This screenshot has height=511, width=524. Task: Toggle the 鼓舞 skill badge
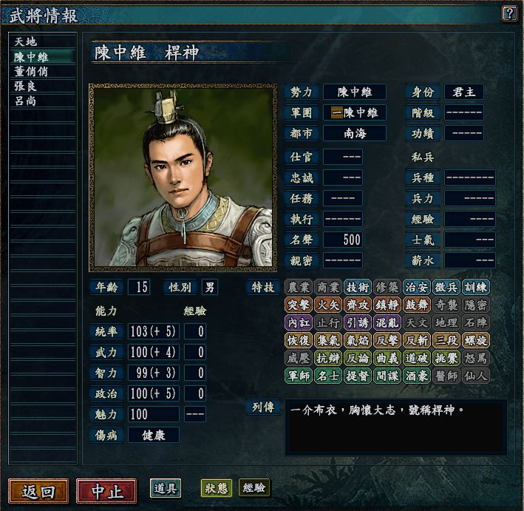[x=417, y=305]
